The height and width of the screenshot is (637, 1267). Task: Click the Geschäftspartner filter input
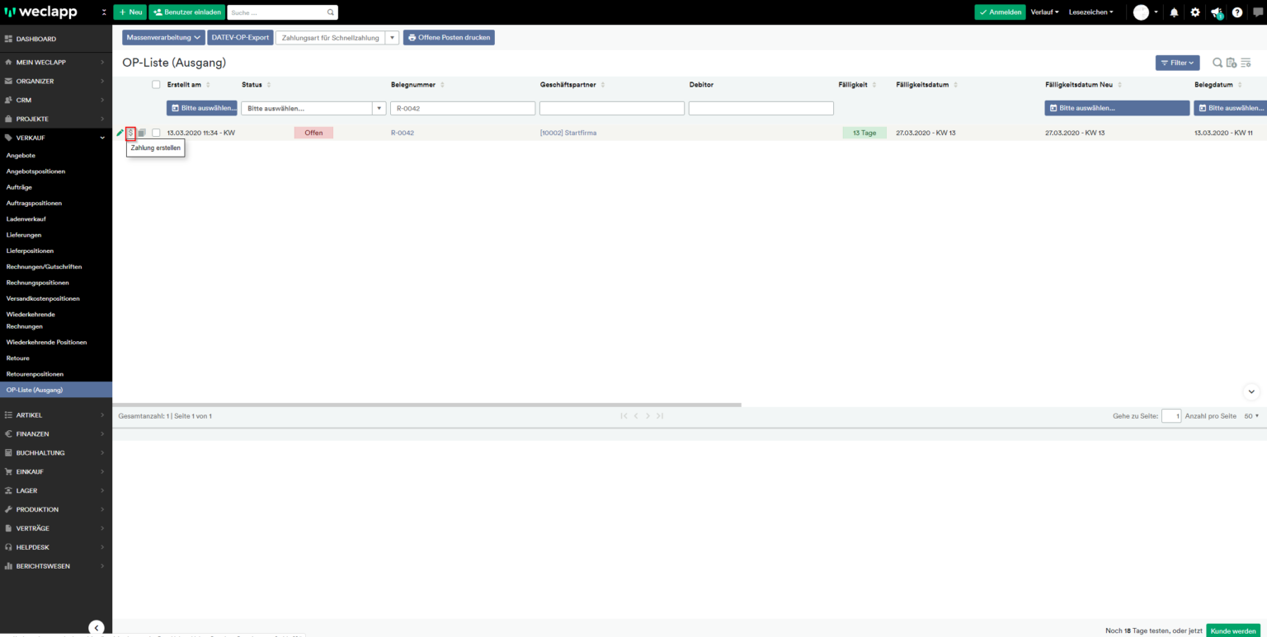point(612,108)
